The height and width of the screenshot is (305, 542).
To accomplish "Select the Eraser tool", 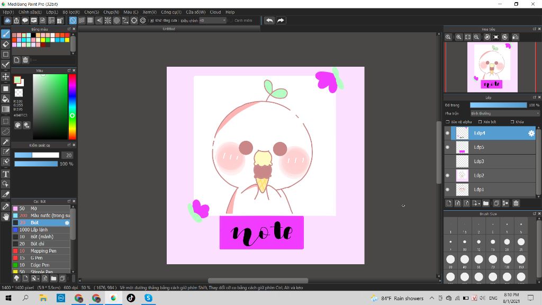I will (x=5, y=44).
